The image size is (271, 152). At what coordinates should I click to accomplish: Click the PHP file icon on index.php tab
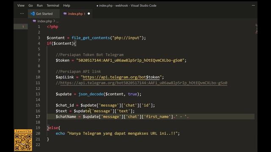click(65, 14)
